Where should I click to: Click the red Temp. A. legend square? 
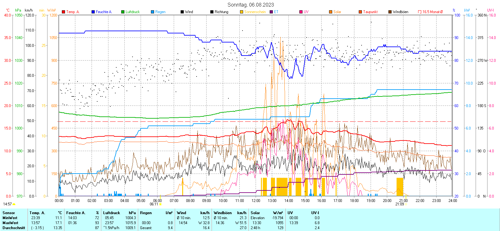[x=63, y=12]
